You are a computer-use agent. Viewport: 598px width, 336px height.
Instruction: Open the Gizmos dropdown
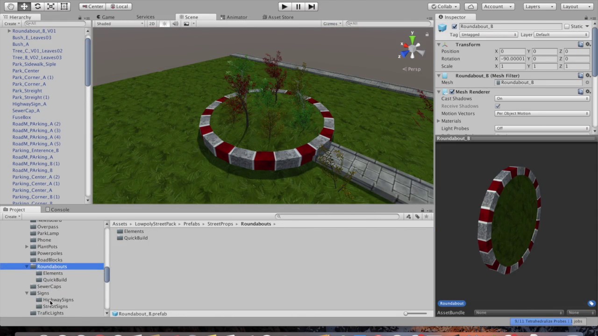332,24
